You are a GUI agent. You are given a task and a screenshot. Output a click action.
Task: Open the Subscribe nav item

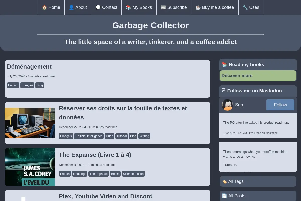(x=174, y=7)
